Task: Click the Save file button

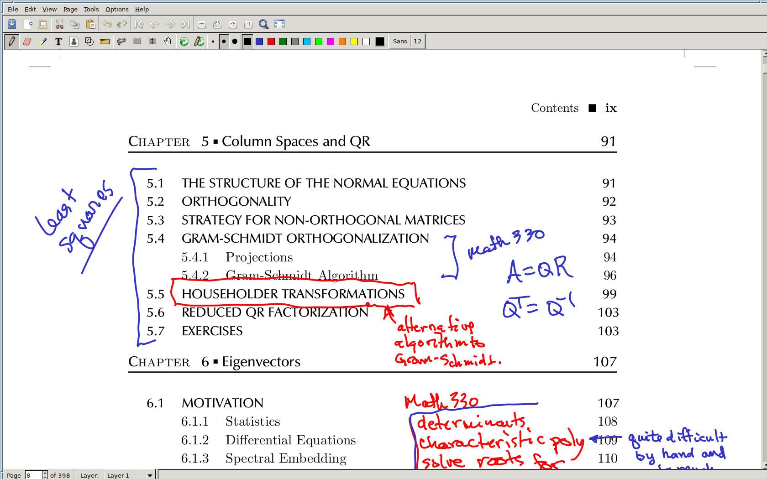Action: point(12,24)
